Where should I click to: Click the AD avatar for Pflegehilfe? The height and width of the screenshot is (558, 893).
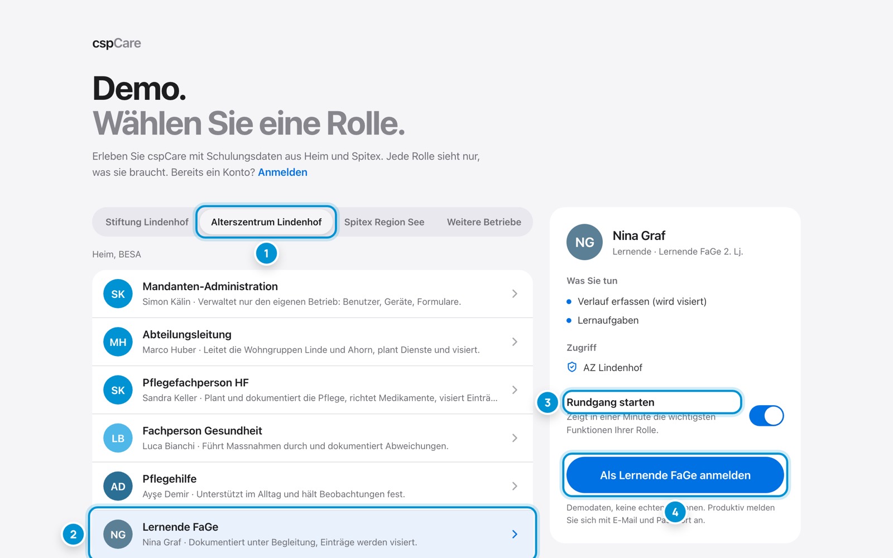pos(118,486)
